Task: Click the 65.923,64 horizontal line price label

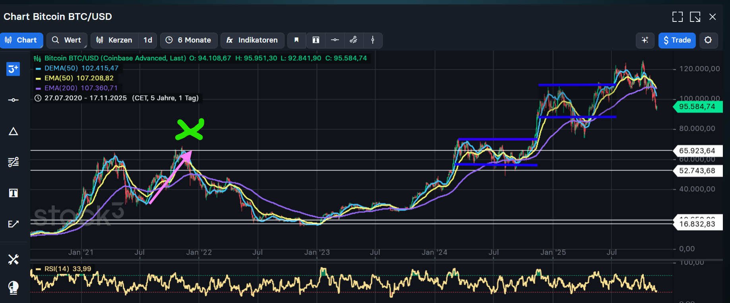Action: (697, 151)
